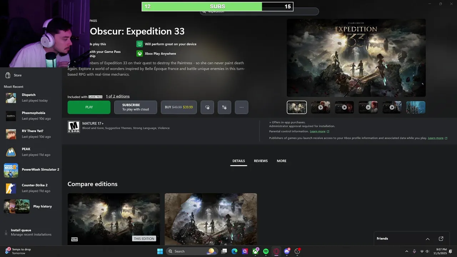Open the '1 of 2 editions' link
Image resolution: width=457 pixels, height=257 pixels.
point(118,96)
